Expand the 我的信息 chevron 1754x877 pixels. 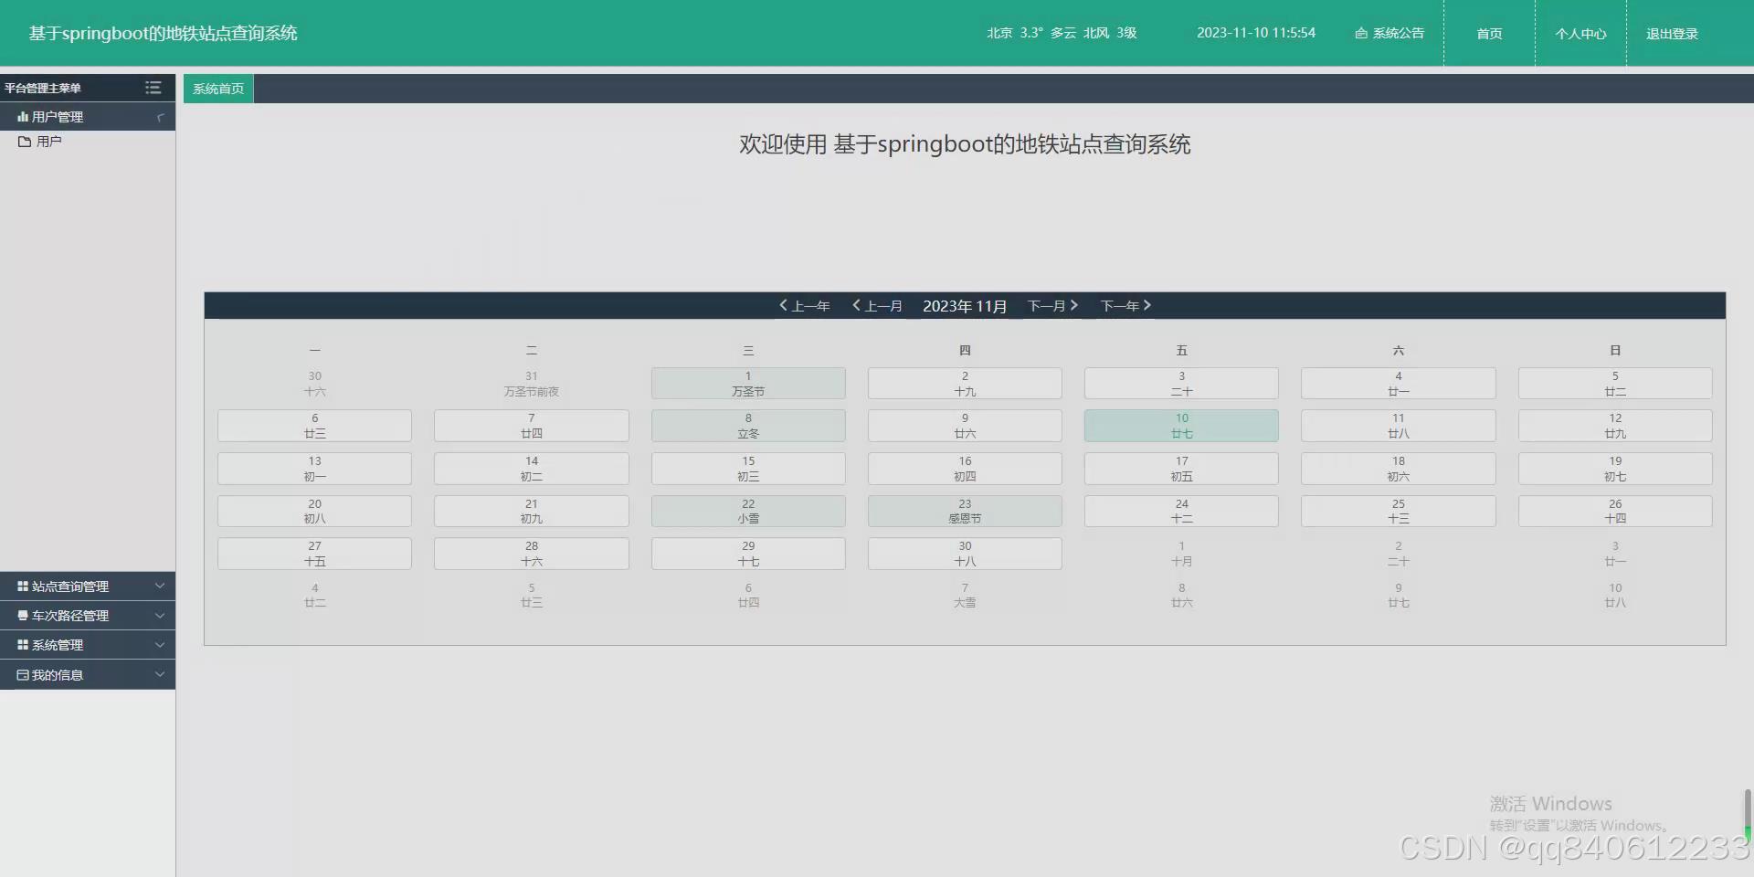pos(160,675)
